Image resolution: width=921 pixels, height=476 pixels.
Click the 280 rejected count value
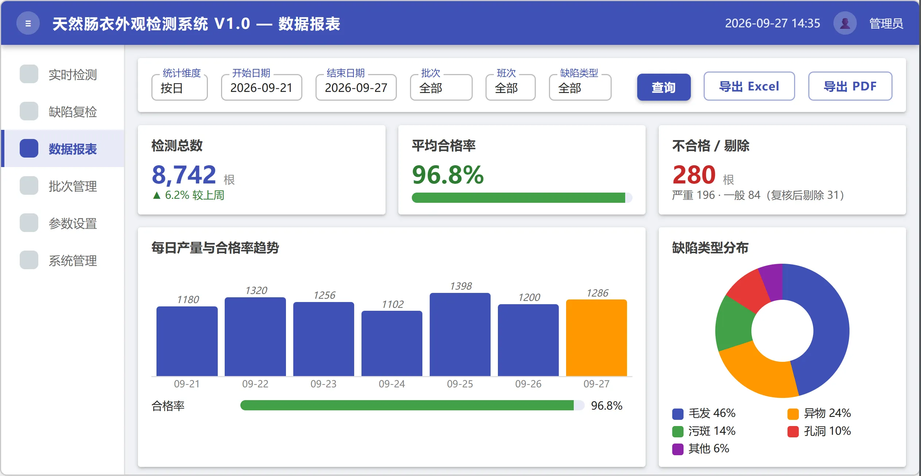[694, 174]
